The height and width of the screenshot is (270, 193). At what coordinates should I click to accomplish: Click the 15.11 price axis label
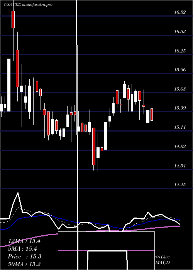pos(180,127)
